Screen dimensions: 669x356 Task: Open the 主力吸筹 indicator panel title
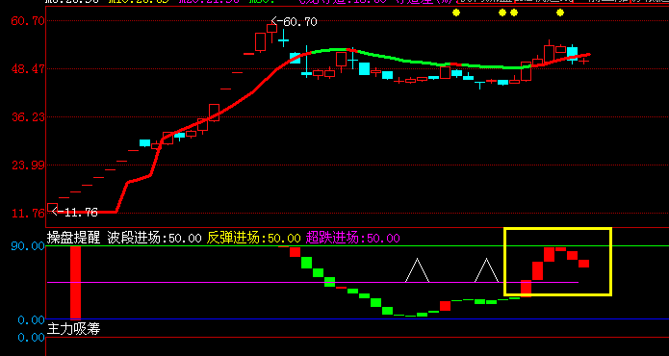[73, 329]
